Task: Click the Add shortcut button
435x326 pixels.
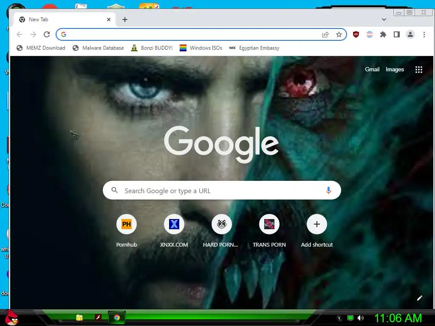Action: 317,231
